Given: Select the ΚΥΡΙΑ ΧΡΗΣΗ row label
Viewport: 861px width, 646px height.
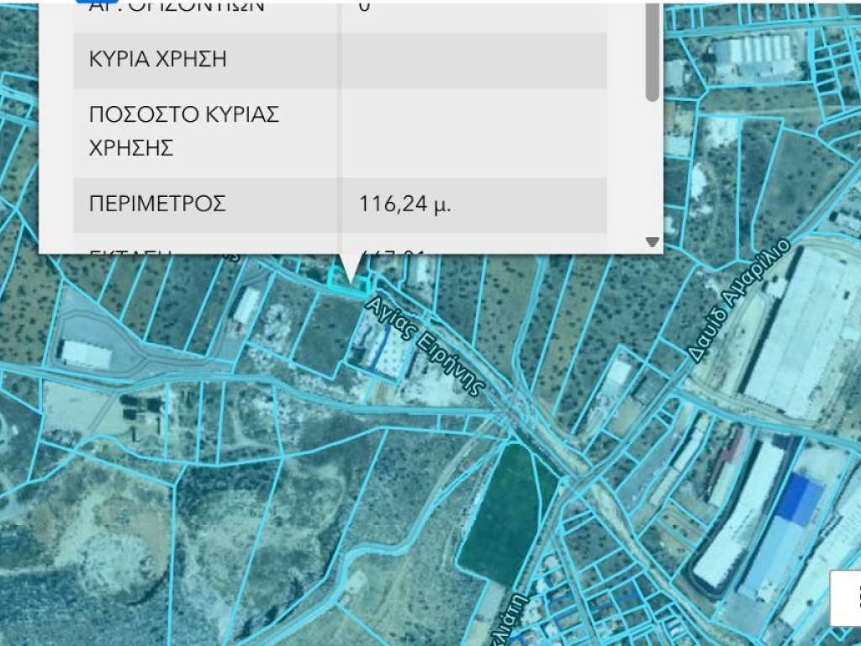Looking at the screenshot, I should point(157,60).
